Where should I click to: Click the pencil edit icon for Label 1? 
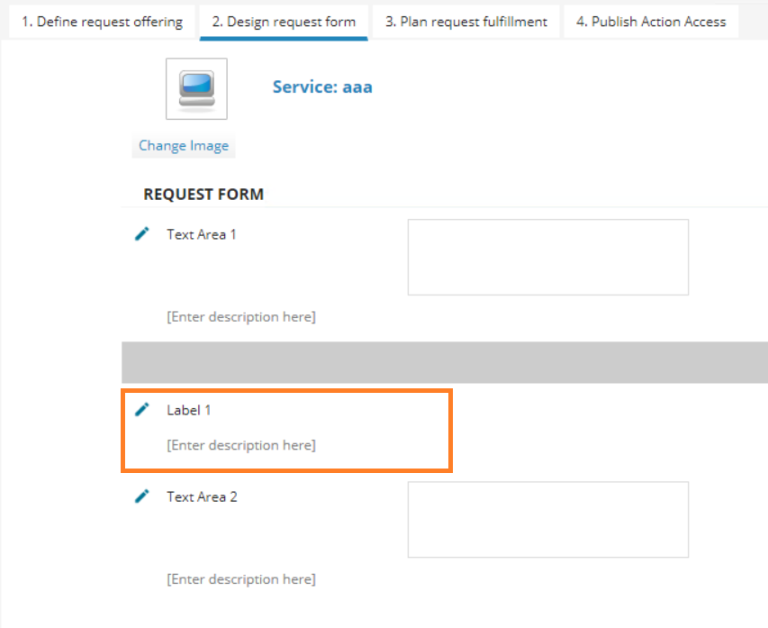point(141,410)
